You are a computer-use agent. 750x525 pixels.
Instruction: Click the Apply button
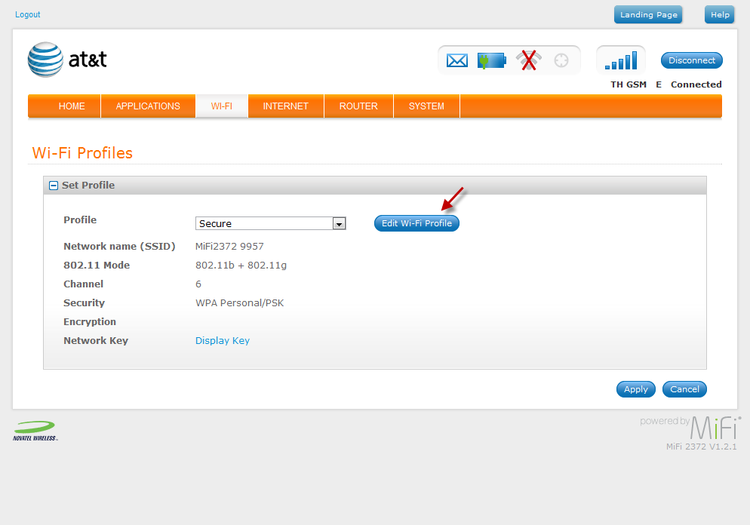[635, 389]
